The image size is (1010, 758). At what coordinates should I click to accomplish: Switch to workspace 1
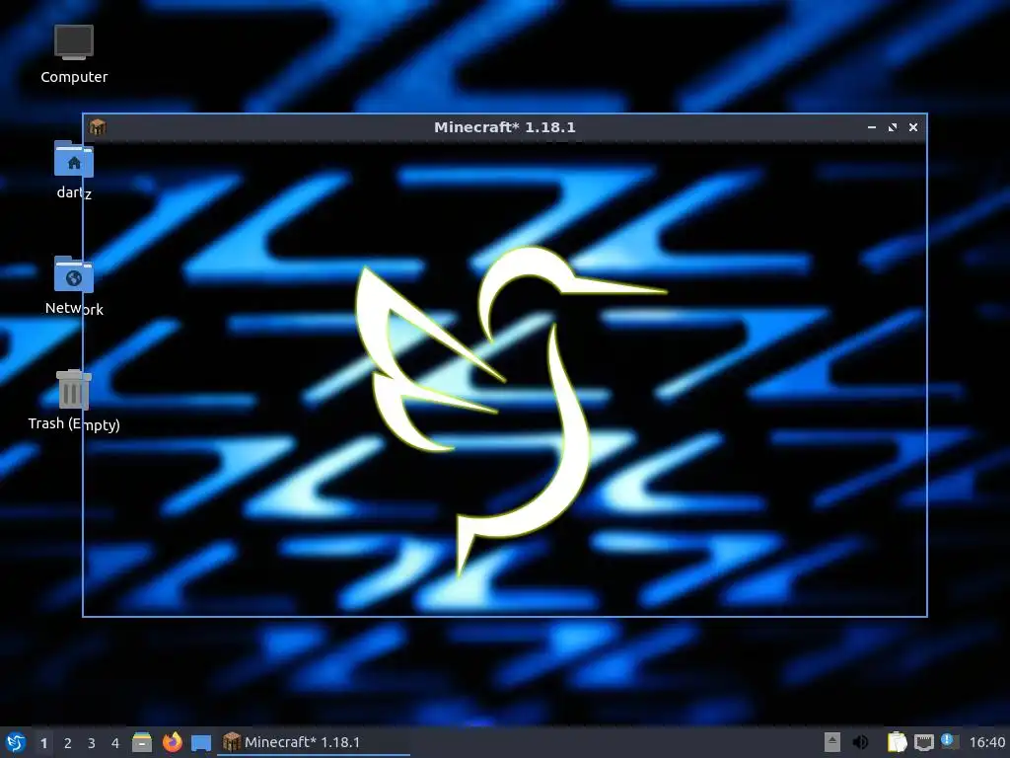click(43, 743)
